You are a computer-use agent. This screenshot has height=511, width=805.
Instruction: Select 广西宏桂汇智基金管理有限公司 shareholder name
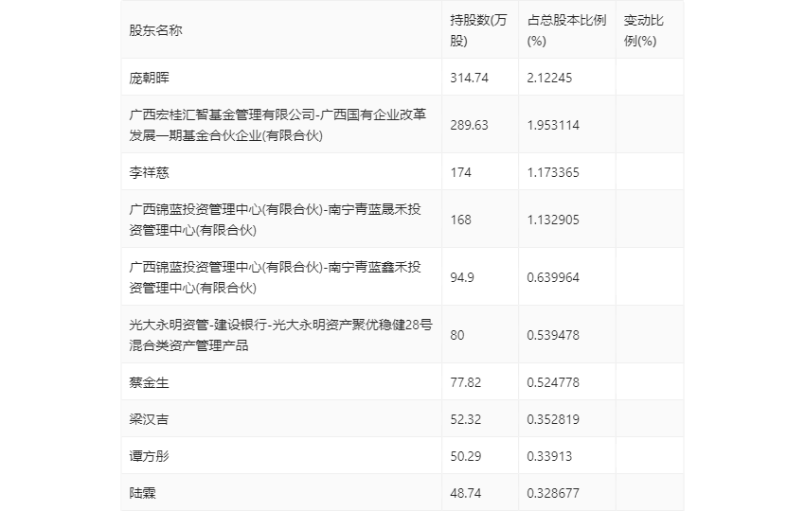point(277,125)
